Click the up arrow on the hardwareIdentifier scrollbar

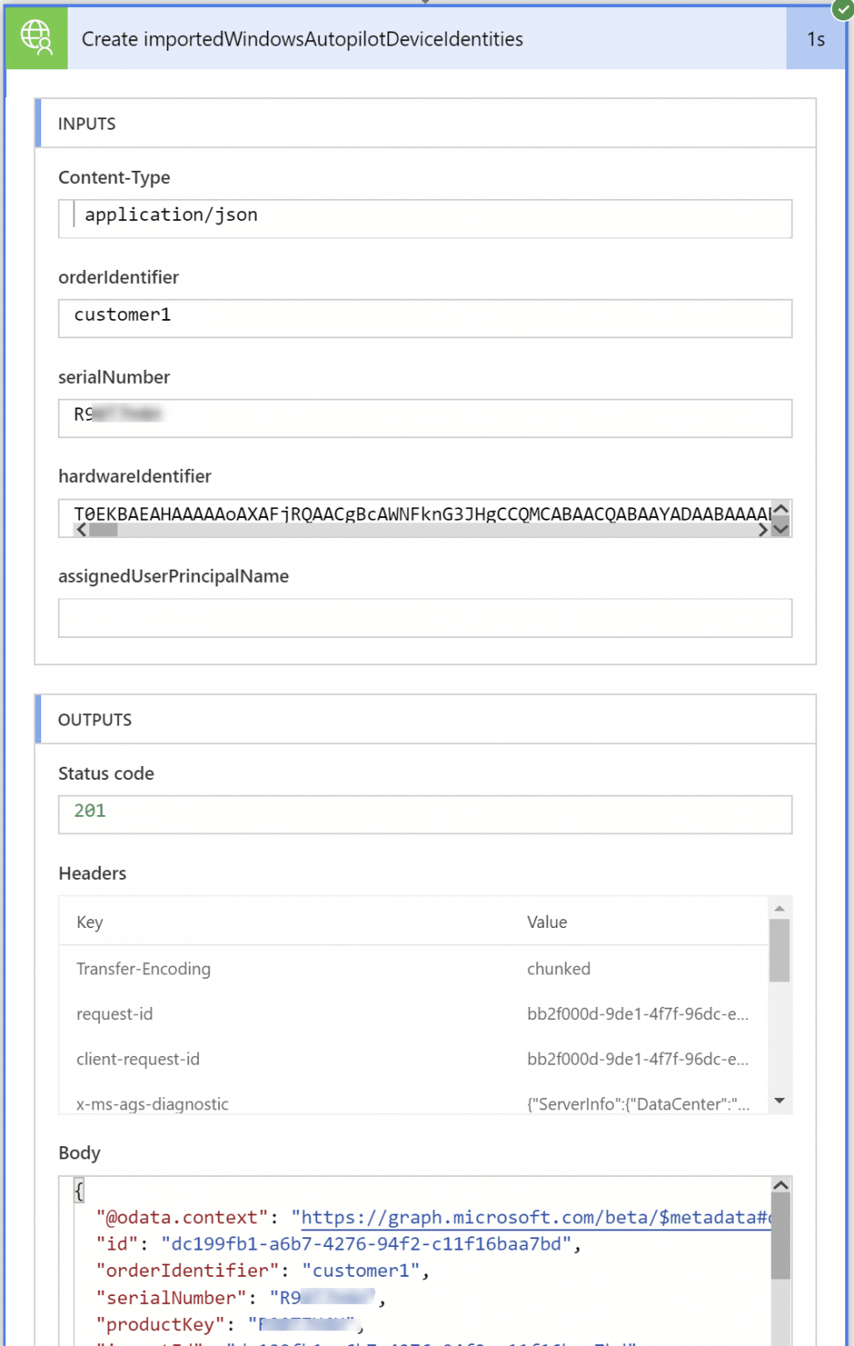click(x=780, y=507)
